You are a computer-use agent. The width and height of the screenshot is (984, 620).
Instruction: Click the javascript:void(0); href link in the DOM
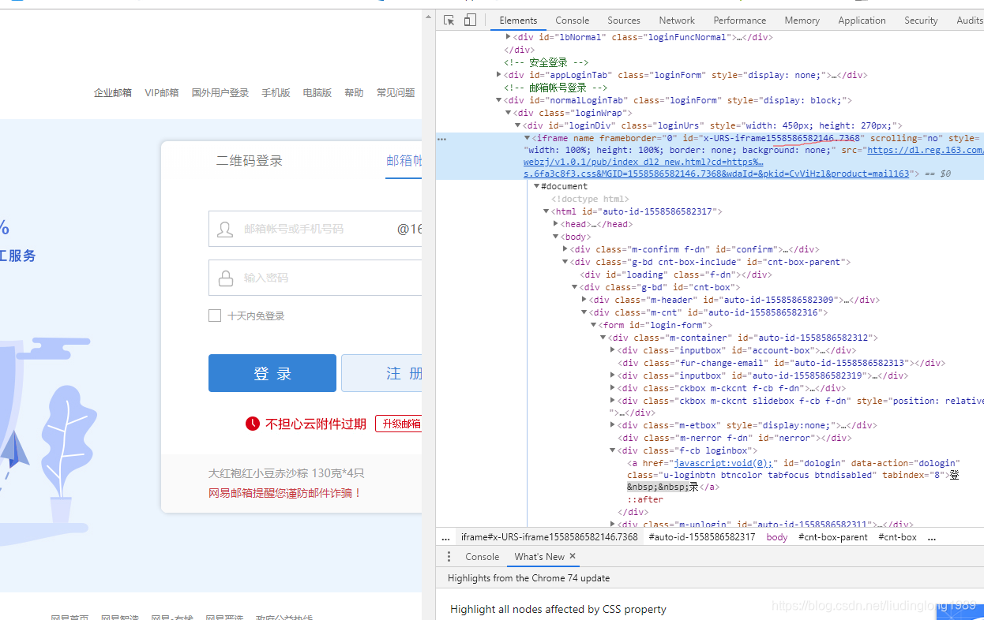pyautogui.click(x=723, y=463)
